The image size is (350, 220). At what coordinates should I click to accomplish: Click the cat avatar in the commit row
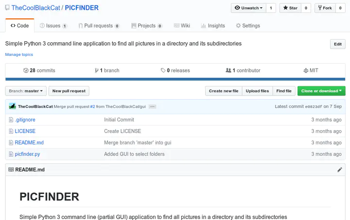13,106
